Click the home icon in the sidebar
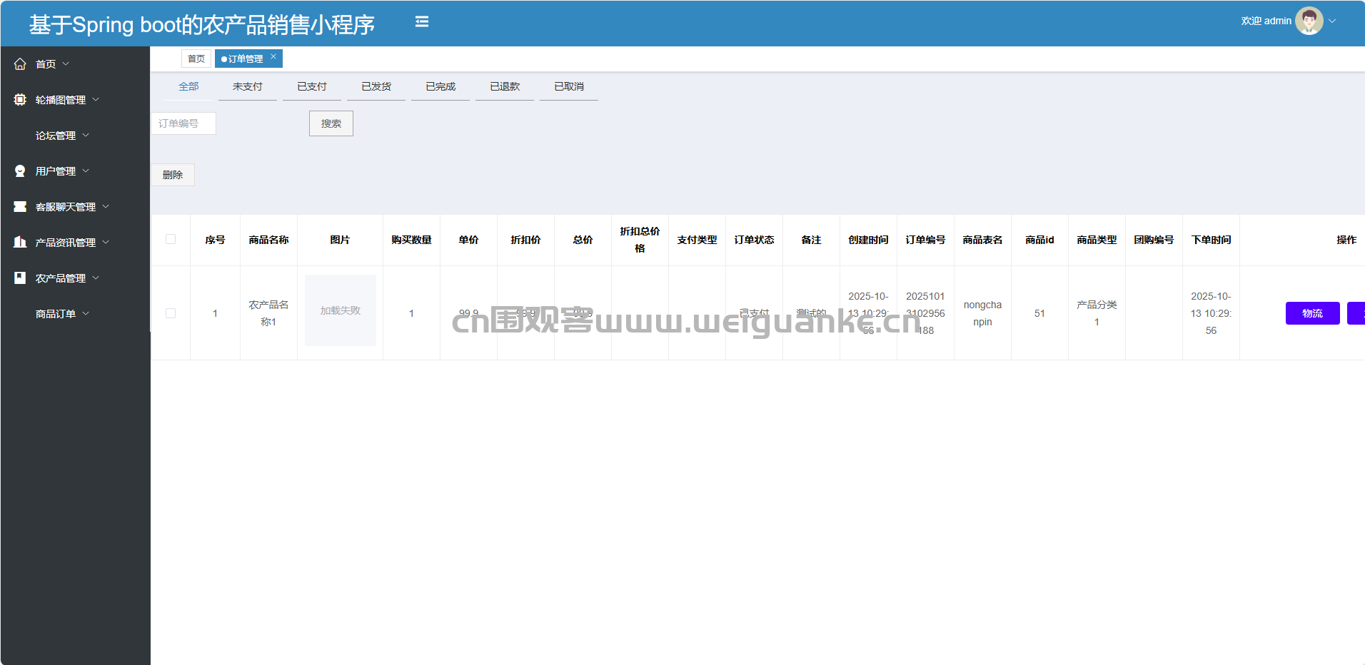This screenshot has width=1365, height=665. click(20, 64)
